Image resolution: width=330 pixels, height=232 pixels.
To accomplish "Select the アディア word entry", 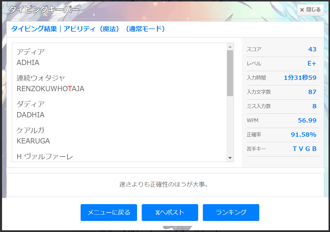I will click(31, 52).
